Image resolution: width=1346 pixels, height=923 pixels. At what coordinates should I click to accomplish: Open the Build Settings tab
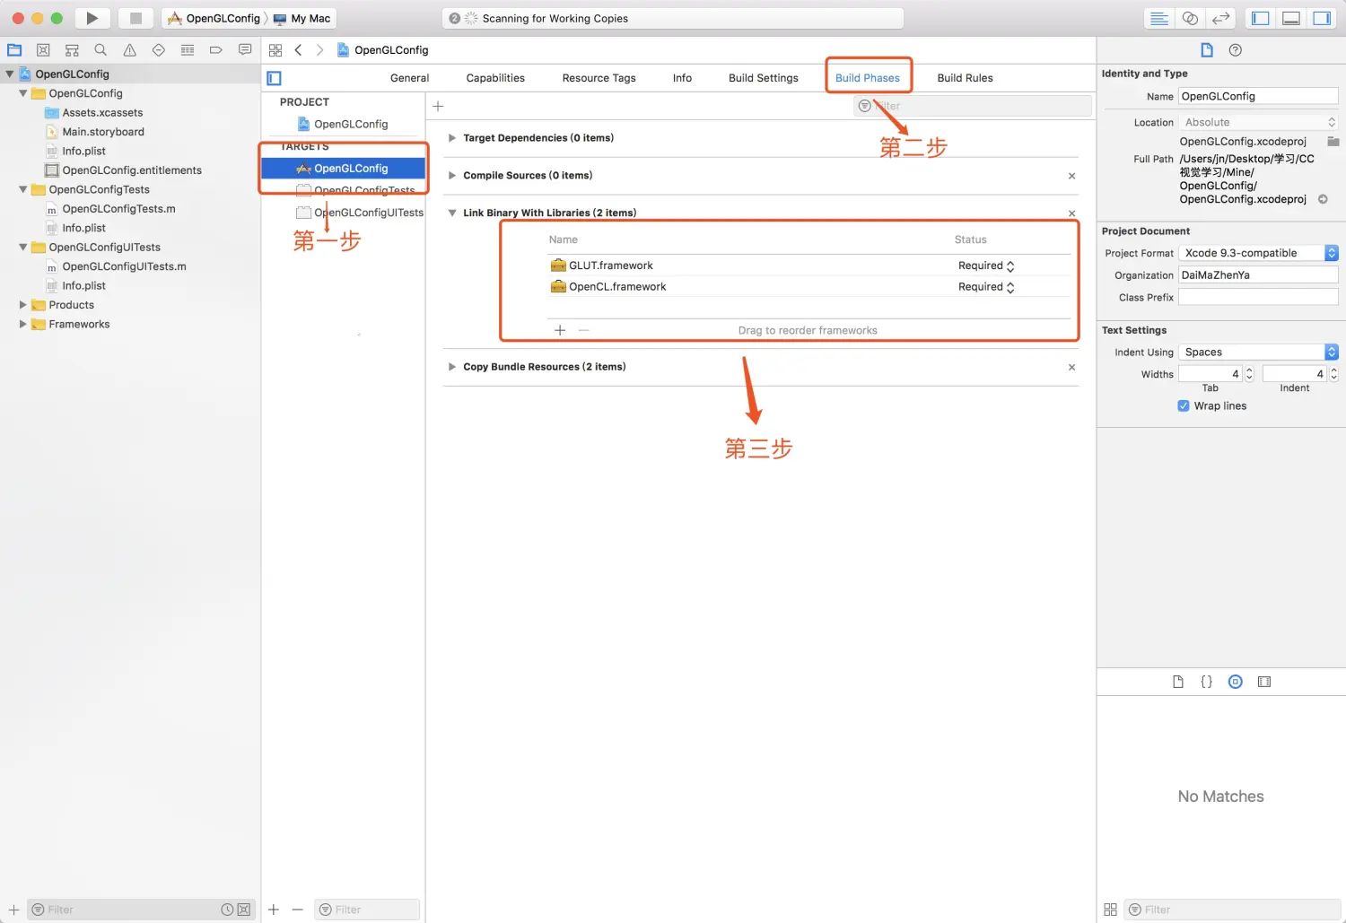[763, 78]
